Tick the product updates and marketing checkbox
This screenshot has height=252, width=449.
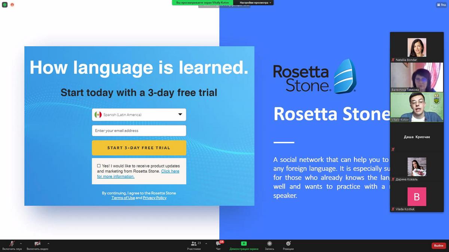[x=99, y=166]
